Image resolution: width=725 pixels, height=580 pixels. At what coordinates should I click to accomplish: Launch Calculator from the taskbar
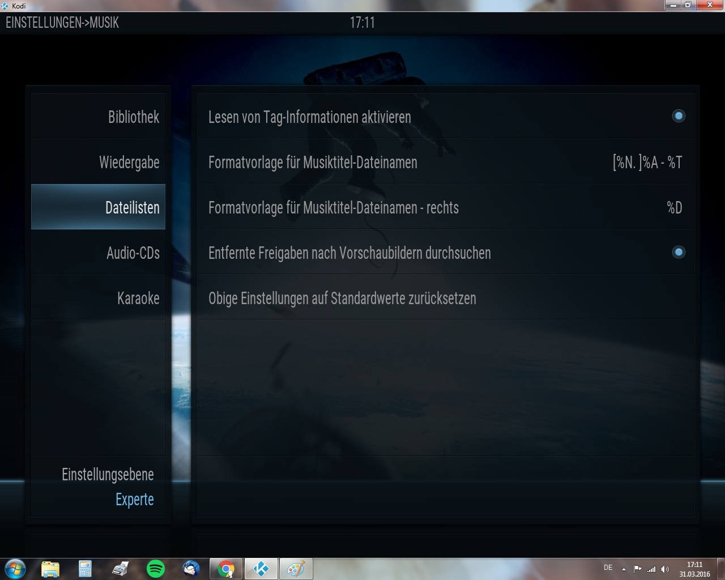pos(85,568)
